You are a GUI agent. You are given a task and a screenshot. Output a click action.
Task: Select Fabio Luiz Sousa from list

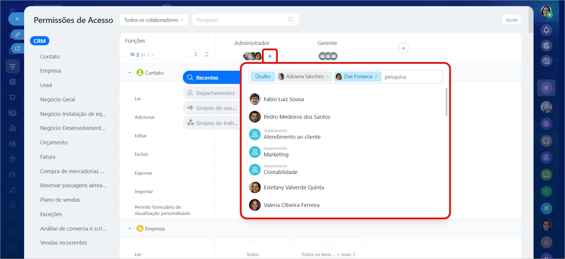pos(283,99)
